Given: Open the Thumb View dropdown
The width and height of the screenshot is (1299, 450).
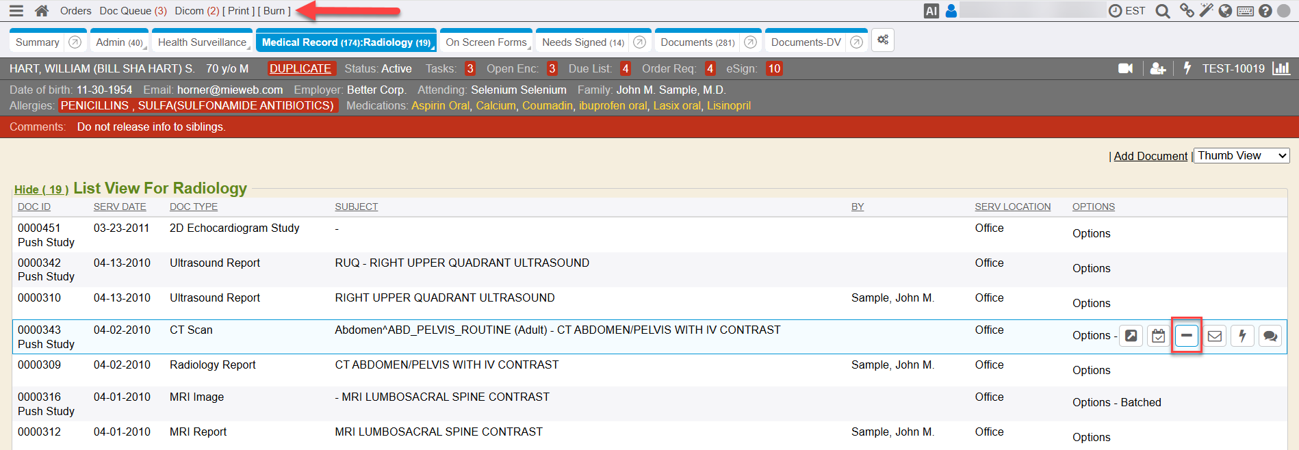Looking at the screenshot, I should 1242,156.
